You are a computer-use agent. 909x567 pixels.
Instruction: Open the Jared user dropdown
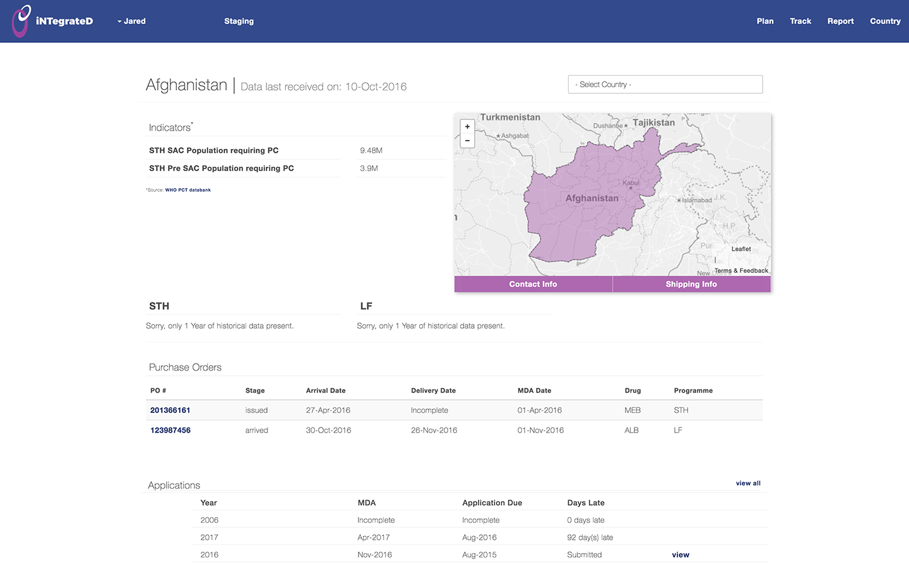click(x=131, y=21)
